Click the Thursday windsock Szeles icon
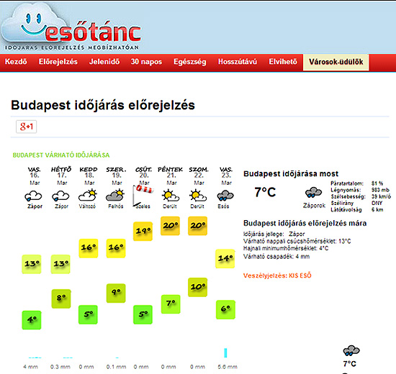396x374 pixels. pyautogui.click(x=143, y=196)
